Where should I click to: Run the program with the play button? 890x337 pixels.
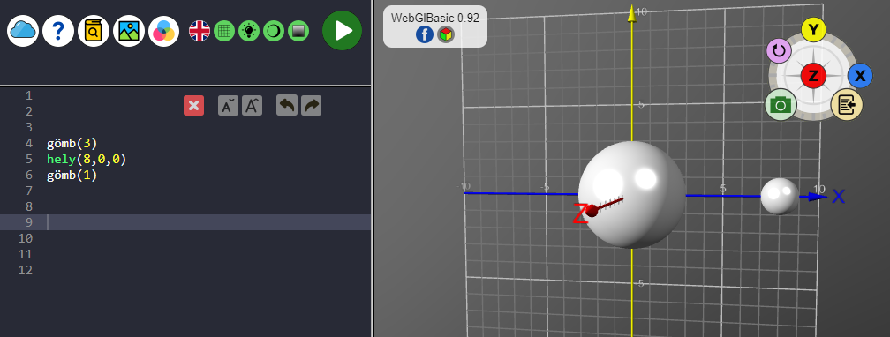[x=343, y=31]
